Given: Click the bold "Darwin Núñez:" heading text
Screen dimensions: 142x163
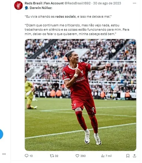Looking at the screenshot, I should [41, 8].
